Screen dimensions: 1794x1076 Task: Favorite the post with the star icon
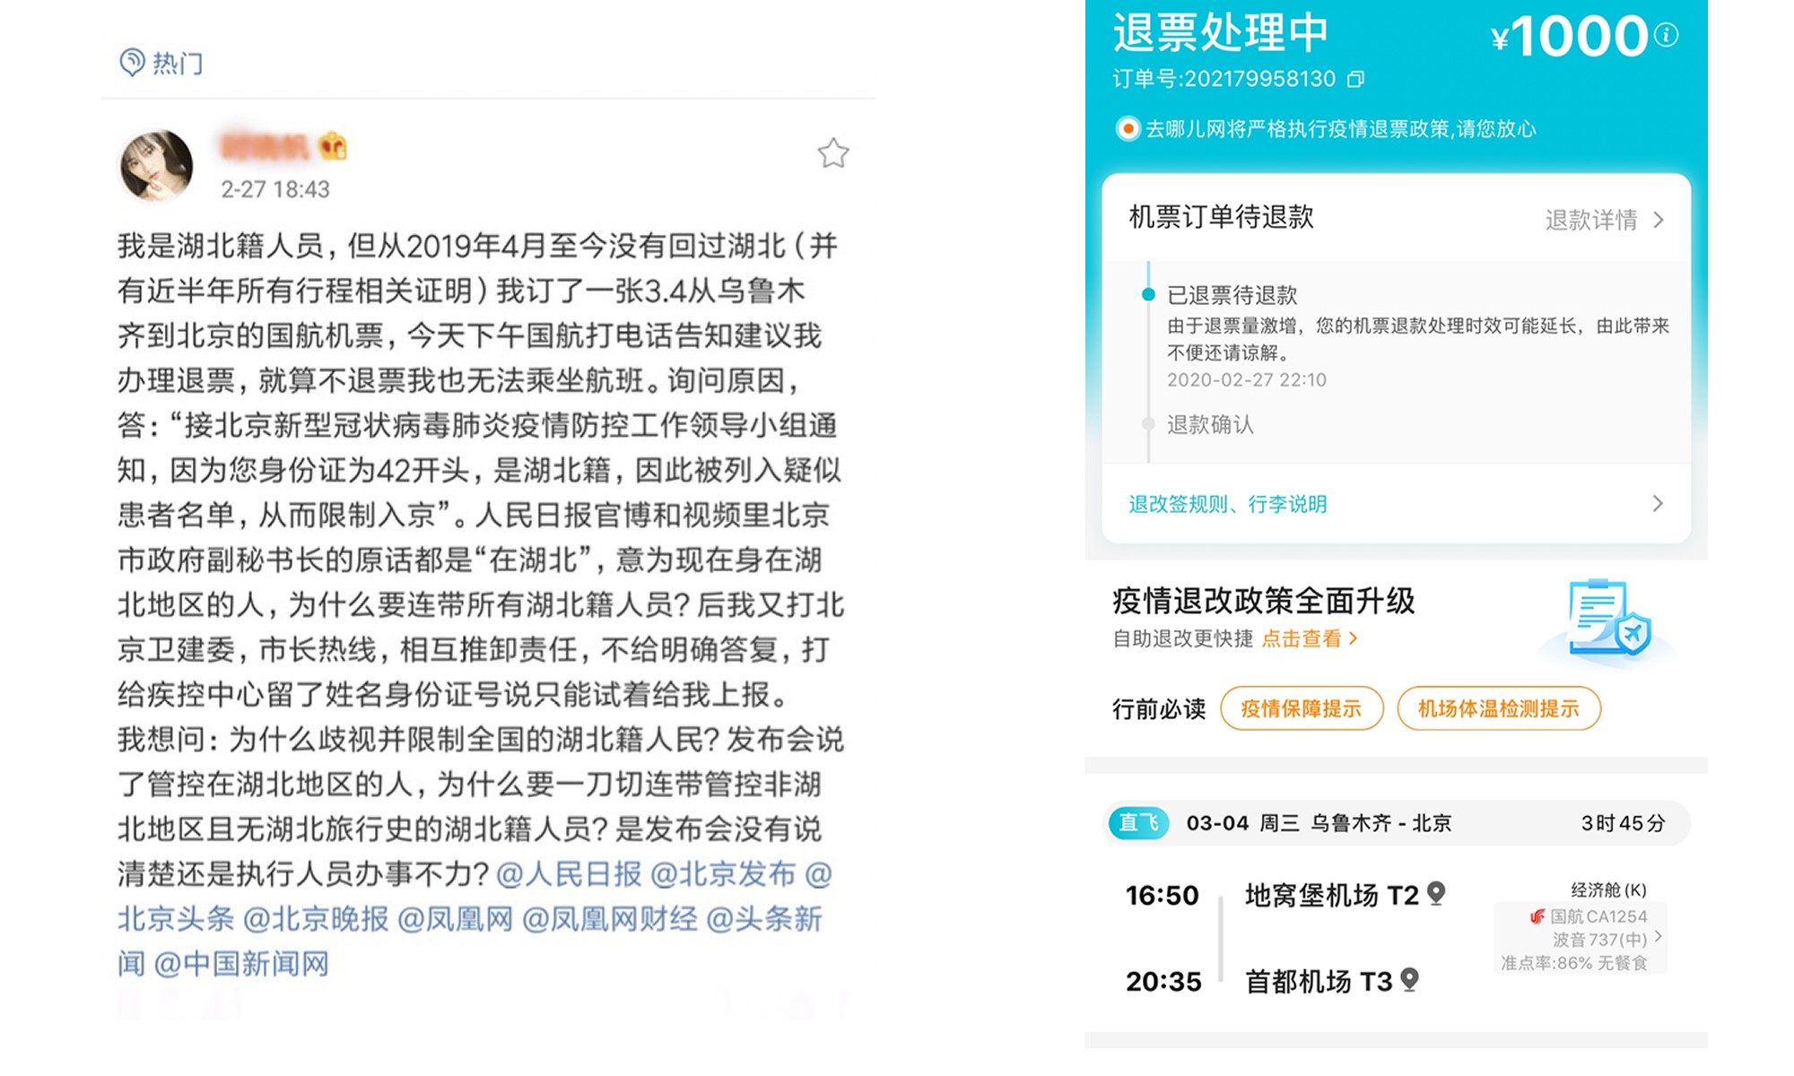tap(833, 153)
